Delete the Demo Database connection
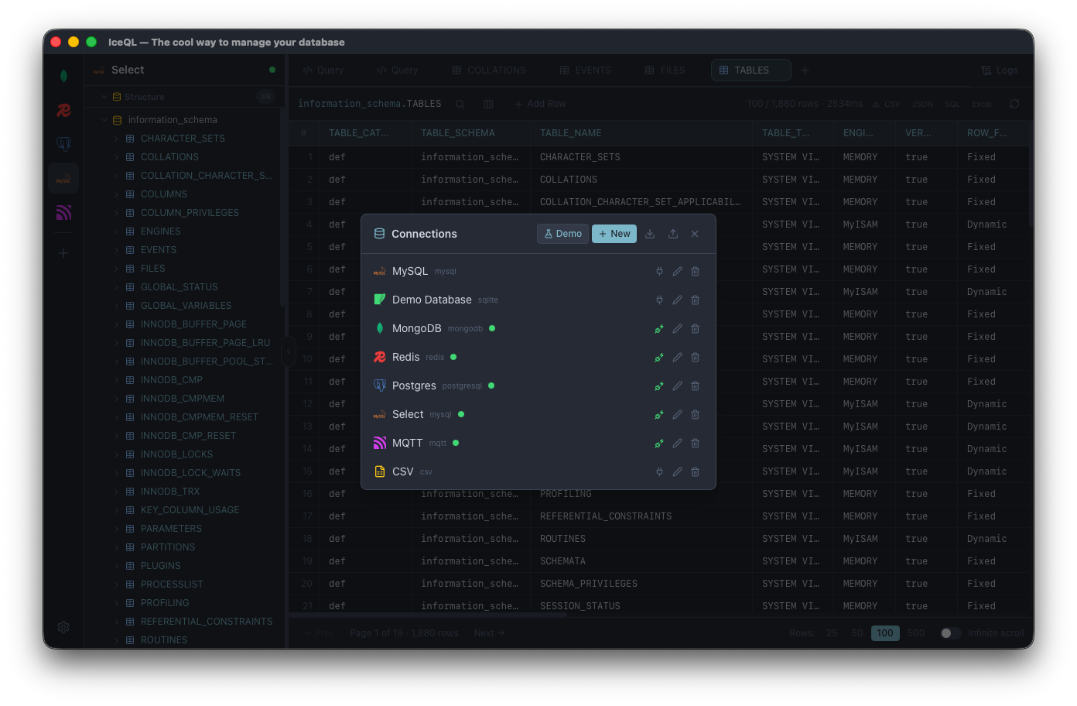1077x706 pixels. (695, 300)
